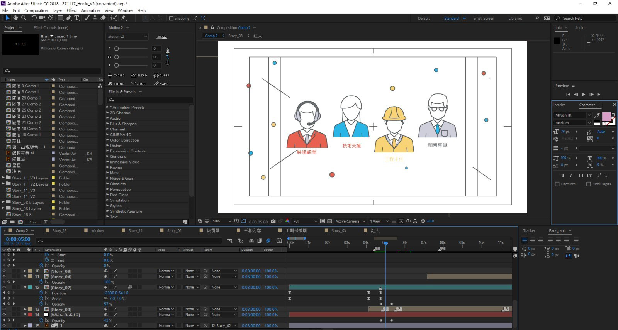This screenshot has width=618, height=330.
Task: Click the pink fill color swatch
Action: [606, 117]
